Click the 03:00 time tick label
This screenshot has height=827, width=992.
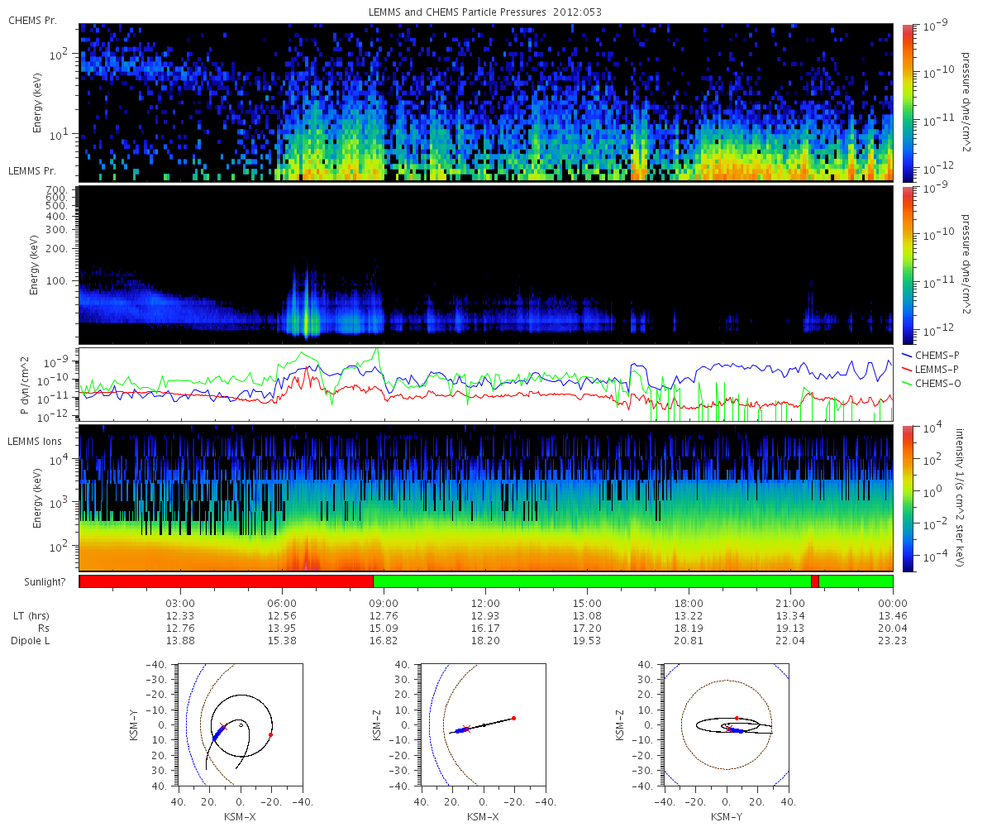coord(181,603)
